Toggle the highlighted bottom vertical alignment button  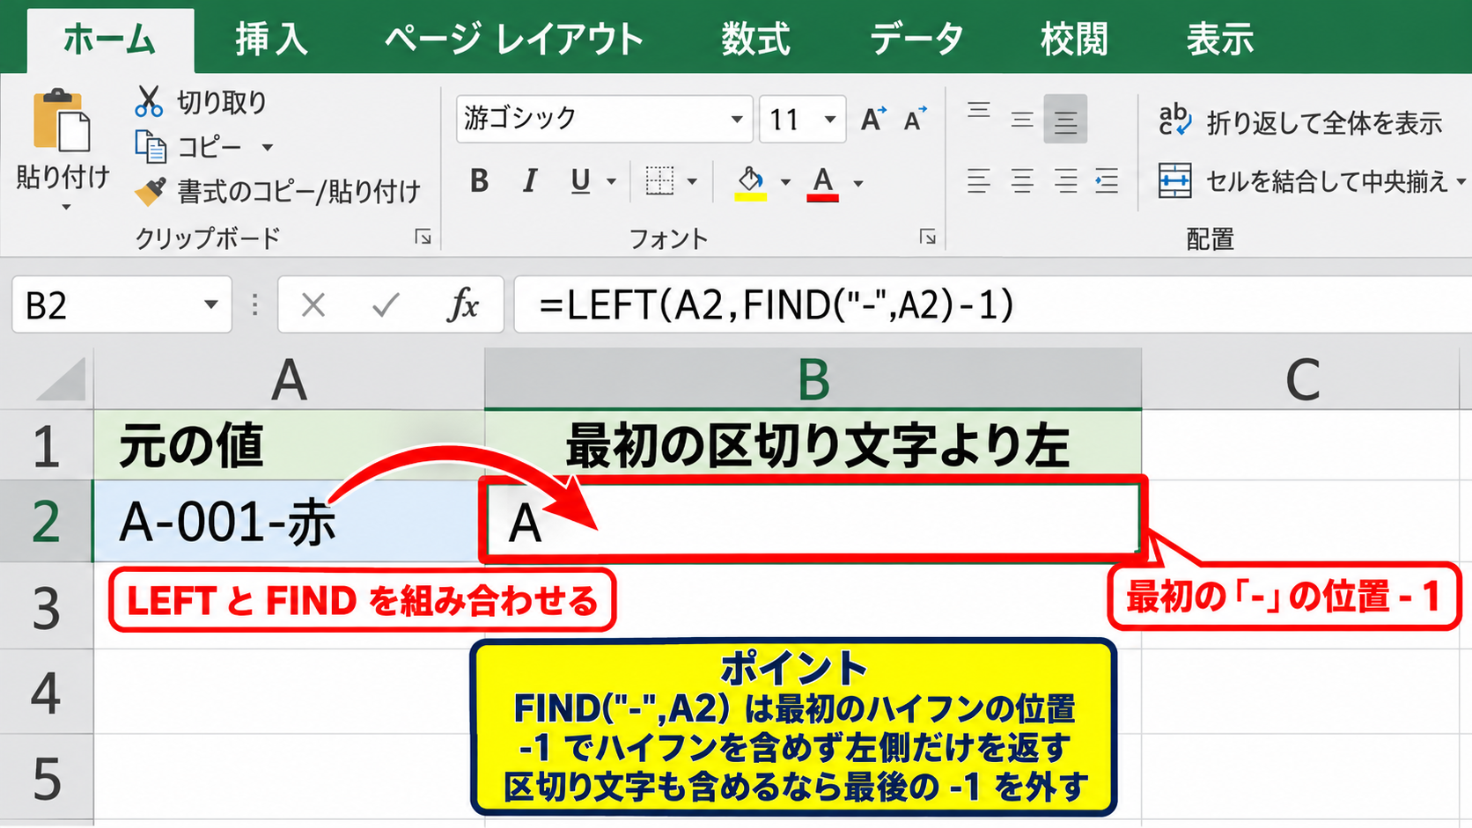[1065, 119]
